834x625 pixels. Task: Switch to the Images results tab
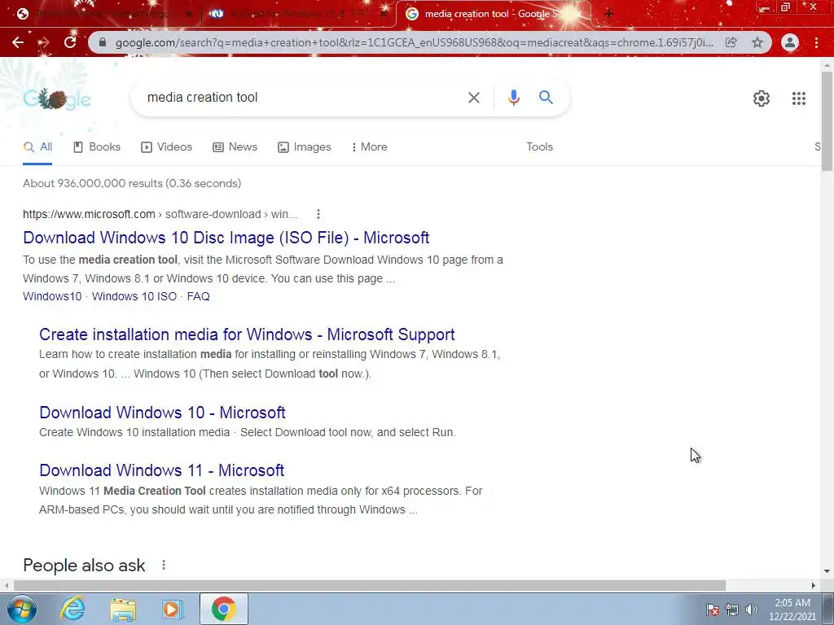tap(305, 147)
